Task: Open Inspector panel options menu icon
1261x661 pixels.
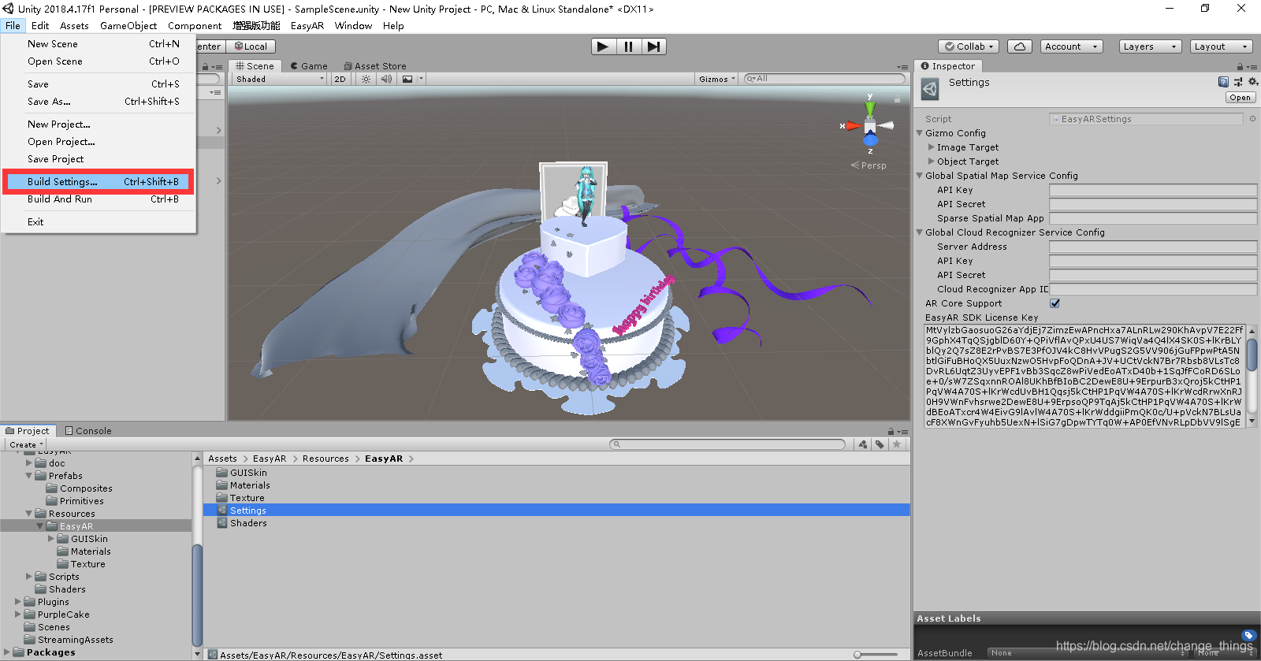Action: 1251,67
